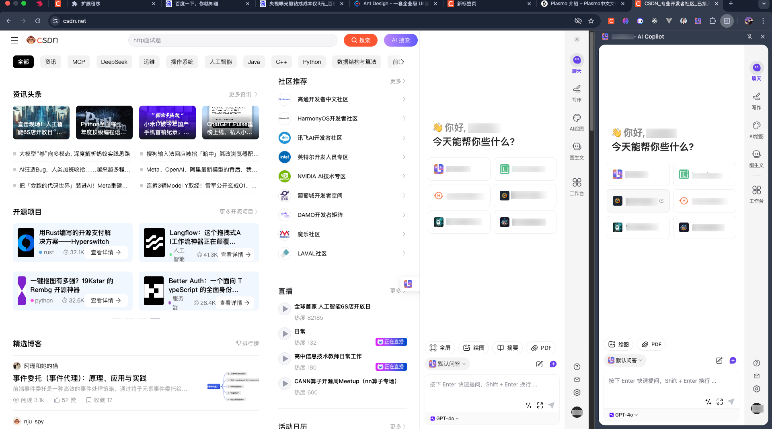Open 图生文 in the AI Copilot side panel sidebar
772x429 pixels.
pos(757,158)
